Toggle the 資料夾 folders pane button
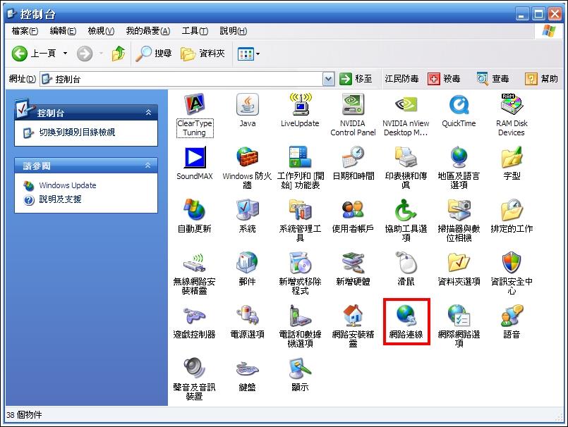568x427 pixels. [x=203, y=54]
